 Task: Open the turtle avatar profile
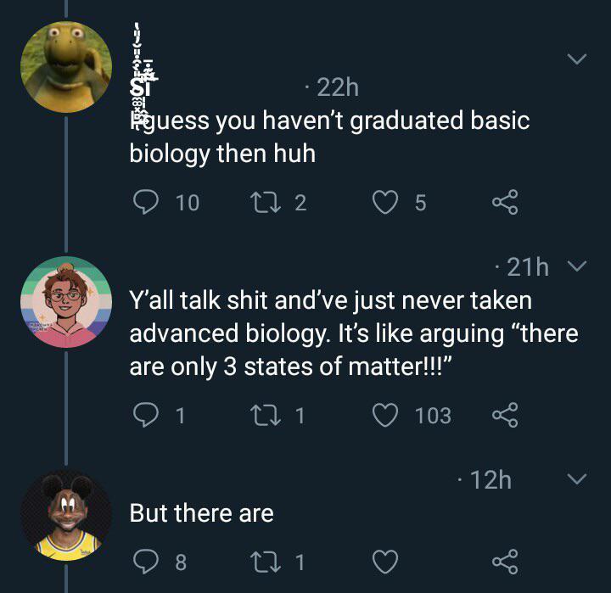point(66,67)
